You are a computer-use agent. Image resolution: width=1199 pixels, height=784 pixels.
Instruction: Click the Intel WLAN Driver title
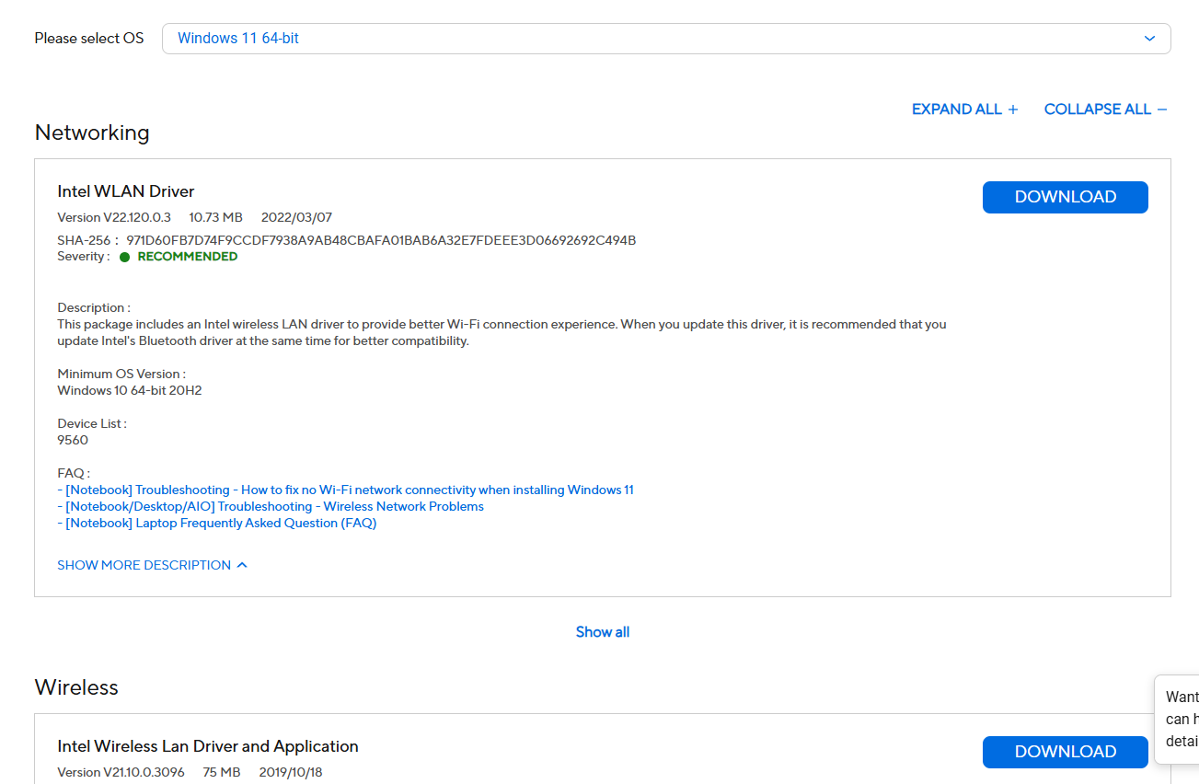(126, 191)
